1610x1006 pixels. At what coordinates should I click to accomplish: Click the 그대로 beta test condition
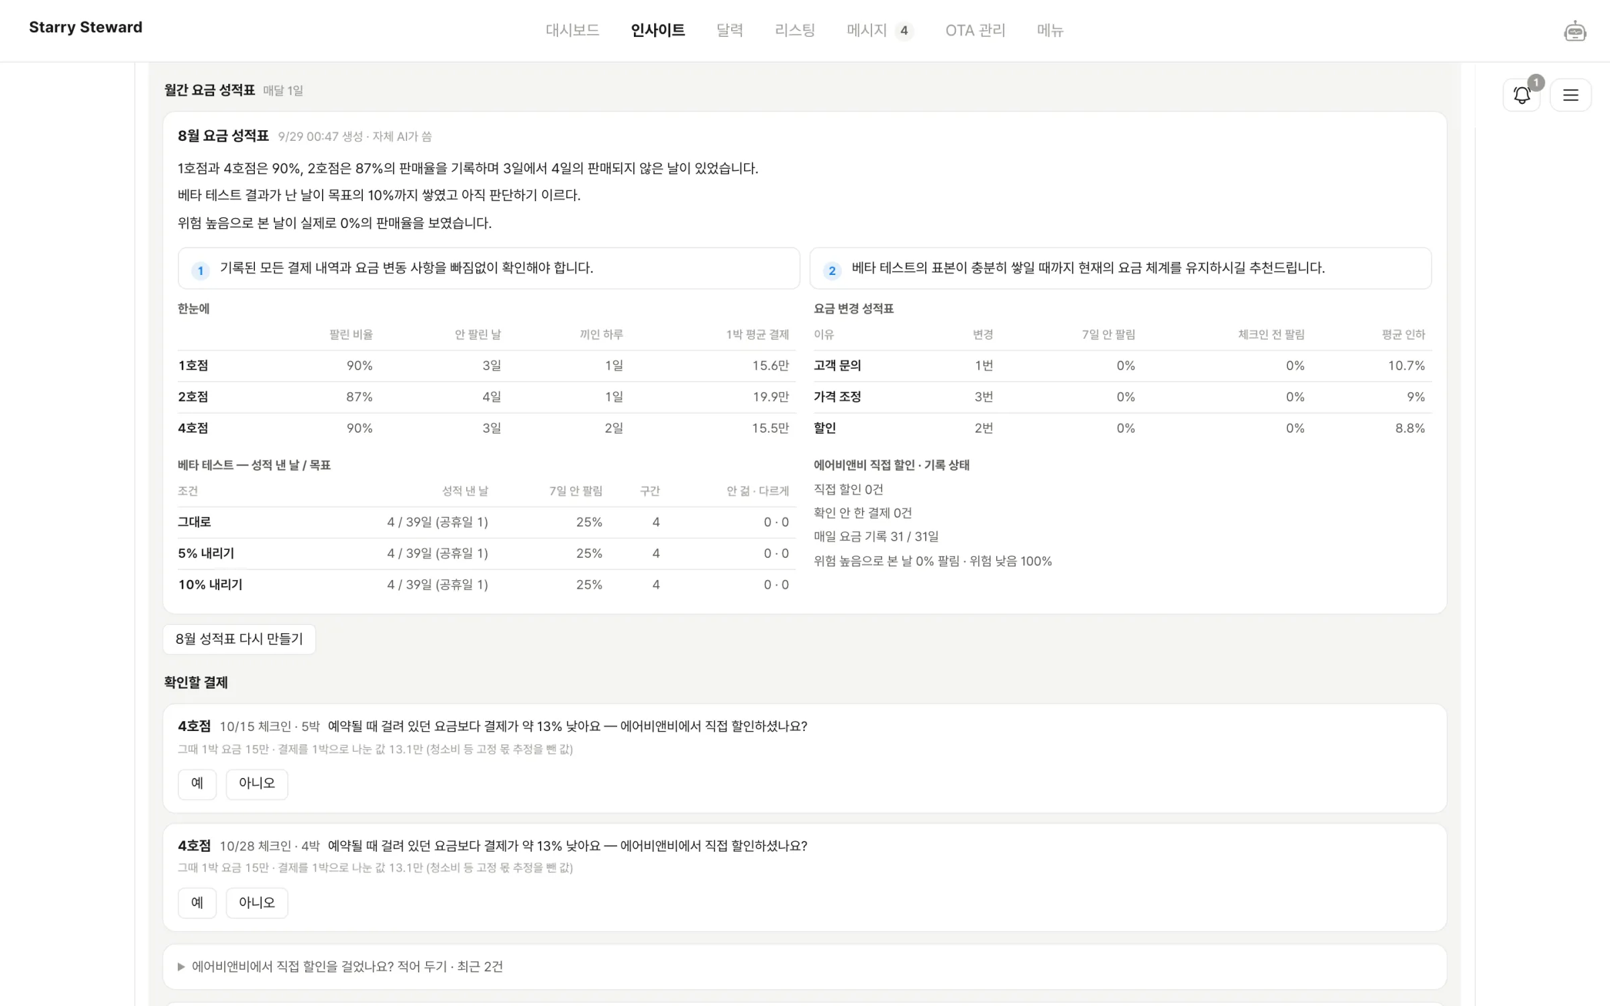(195, 522)
